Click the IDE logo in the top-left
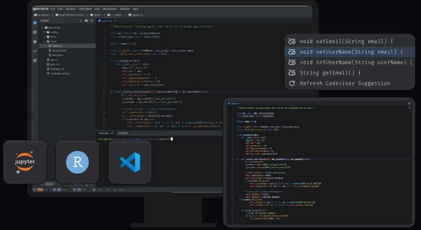This screenshot has width=421, height=230. pyautogui.click(x=40, y=9)
